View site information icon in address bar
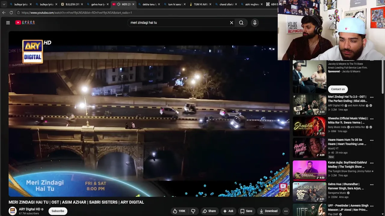The width and height of the screenshot is (385, 216). (18, 13)
